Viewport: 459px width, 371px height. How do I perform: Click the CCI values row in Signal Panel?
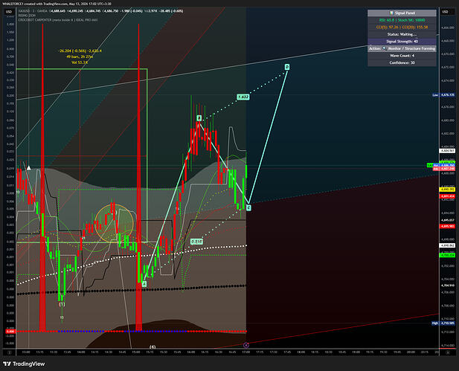point(402,27)
